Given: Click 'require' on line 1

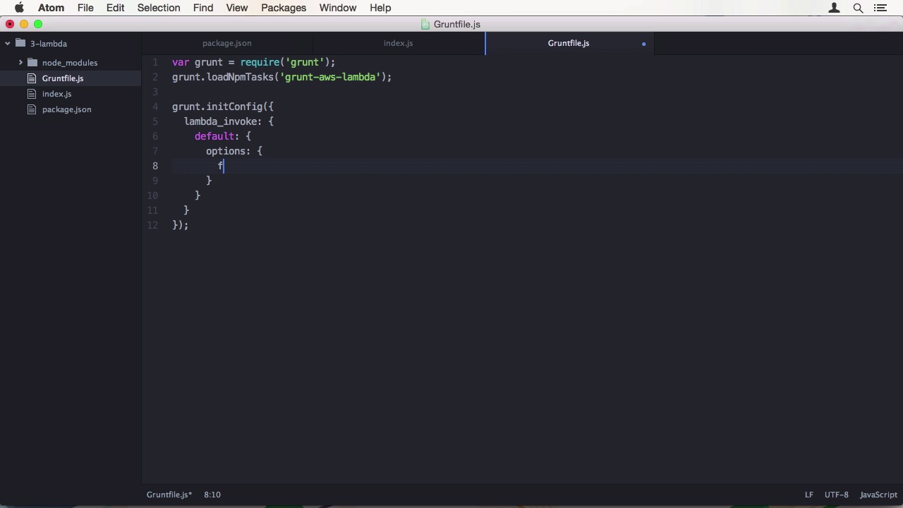Looking at the screenshot, I should 260,62.
